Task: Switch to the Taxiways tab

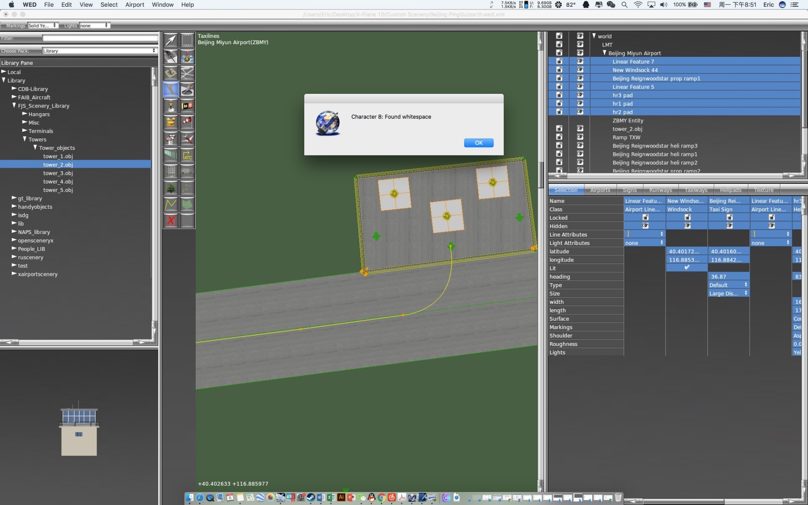Action: coord(696,190)
